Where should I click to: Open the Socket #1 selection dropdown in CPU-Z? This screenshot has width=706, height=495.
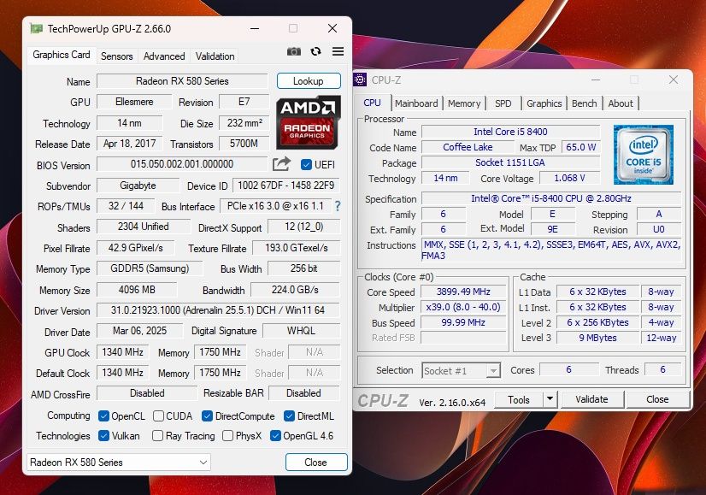pyautogui.click(x=461, y=371)
